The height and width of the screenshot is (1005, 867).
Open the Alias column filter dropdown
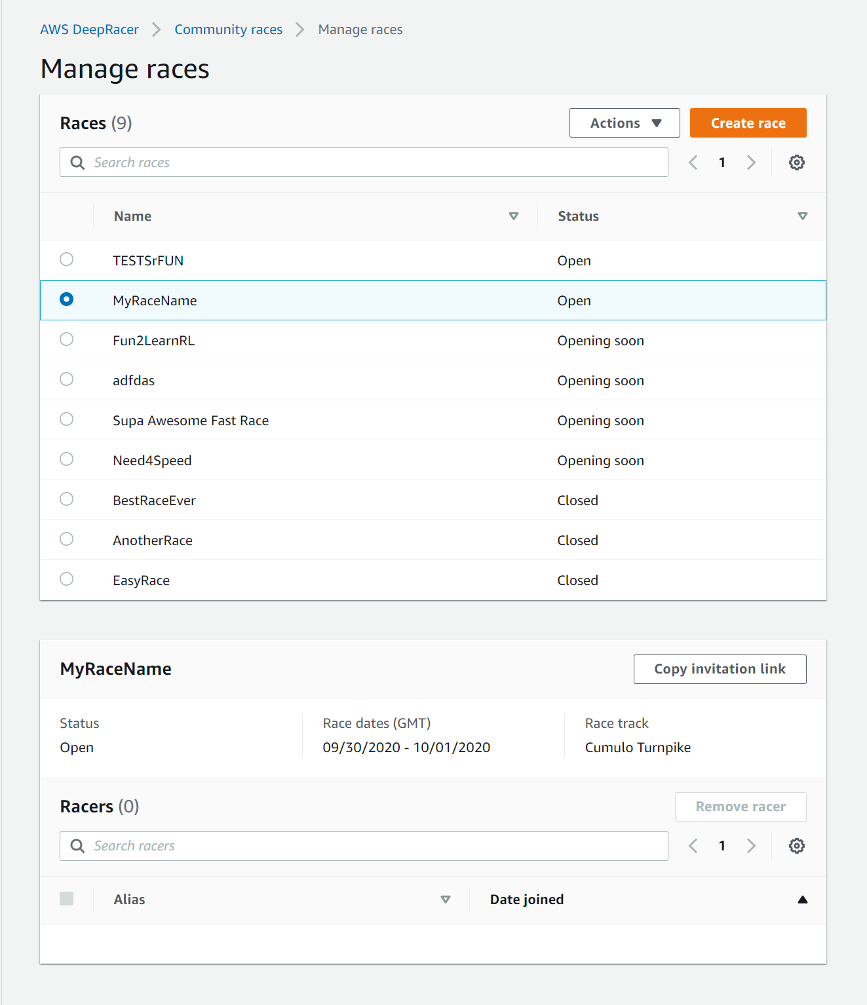[x=446, y=899]
